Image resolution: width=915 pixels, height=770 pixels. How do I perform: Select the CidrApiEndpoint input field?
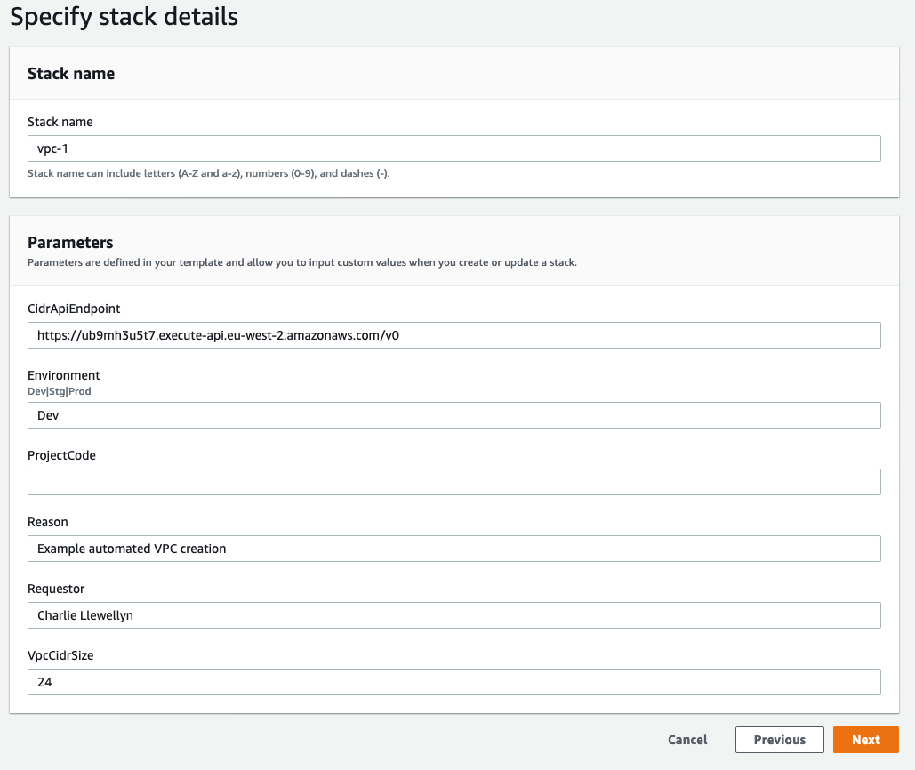pyautogui.click(x=454, y=335)
